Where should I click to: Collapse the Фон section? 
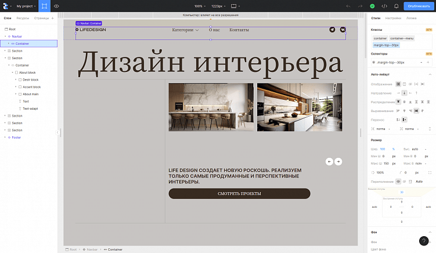(x=430, y=232)
